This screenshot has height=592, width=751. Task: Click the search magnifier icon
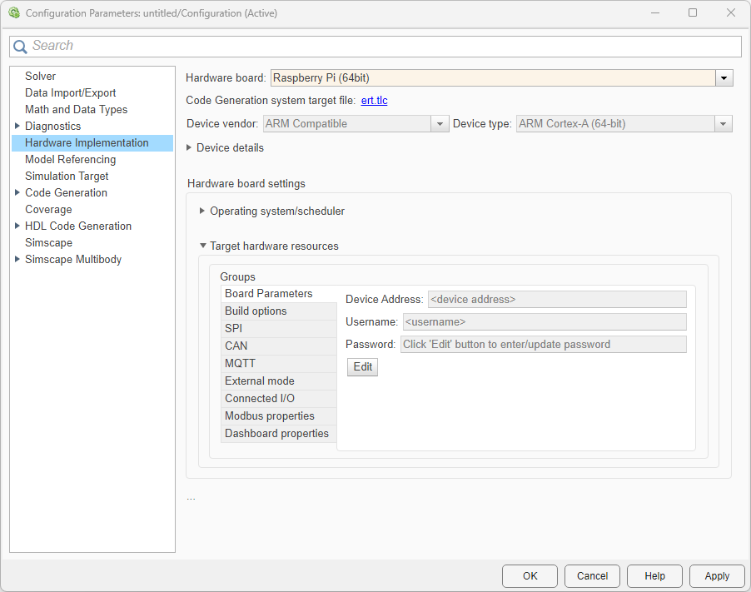[20, 46]
